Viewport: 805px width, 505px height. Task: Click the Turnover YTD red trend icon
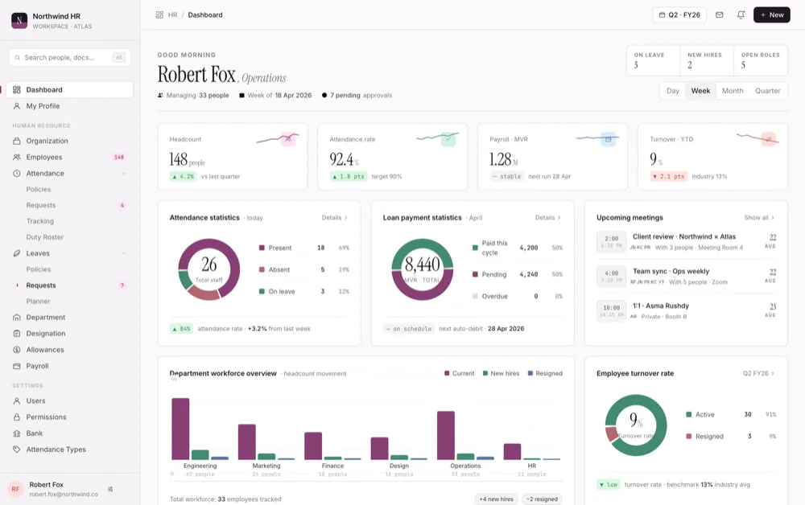769,139
